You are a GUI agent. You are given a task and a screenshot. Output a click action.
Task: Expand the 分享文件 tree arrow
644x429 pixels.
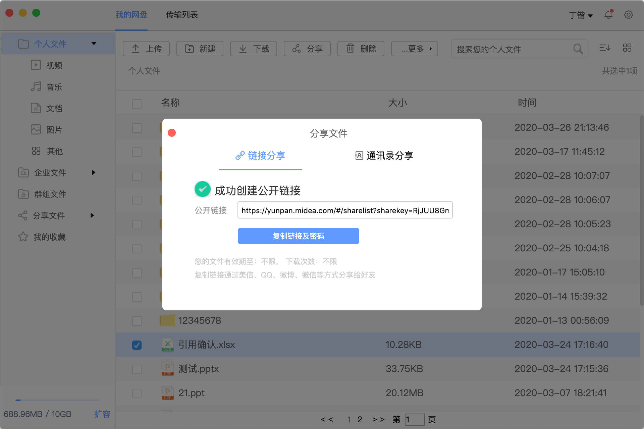point(92,216)
